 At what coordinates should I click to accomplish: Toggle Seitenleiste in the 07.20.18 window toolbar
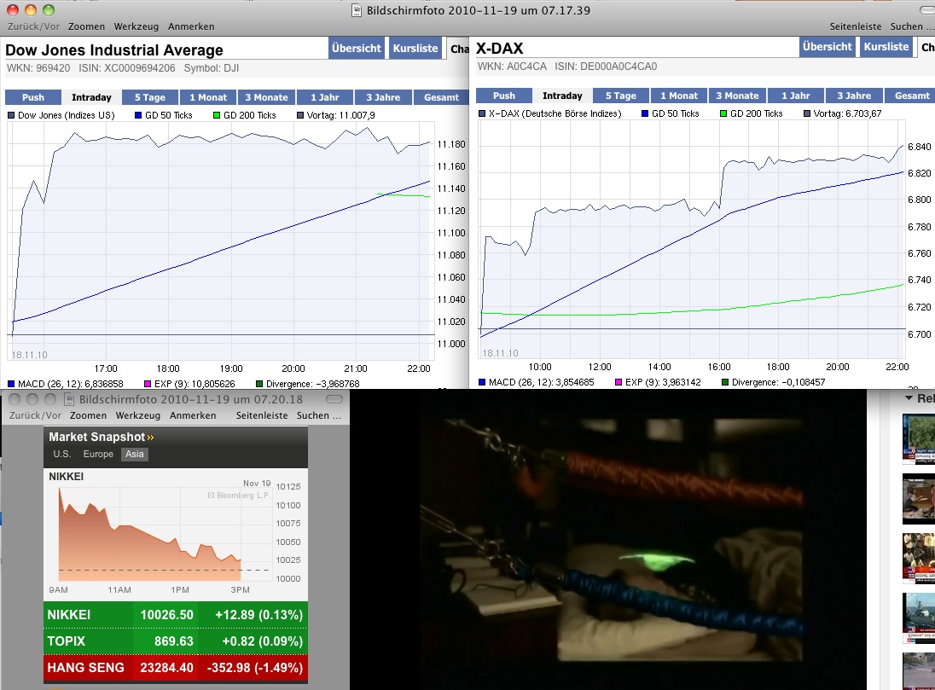262,415
